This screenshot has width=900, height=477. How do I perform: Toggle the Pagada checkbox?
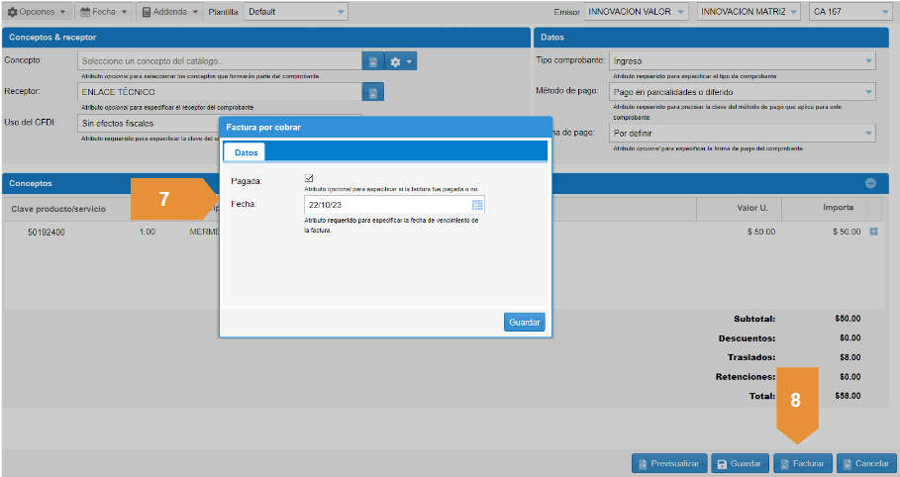(x=309, y=178)
